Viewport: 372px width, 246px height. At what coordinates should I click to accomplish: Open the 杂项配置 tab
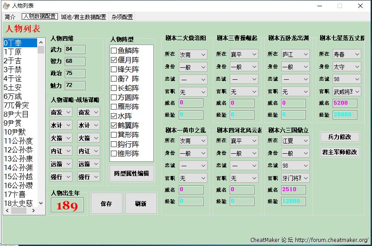pos(122,17)
